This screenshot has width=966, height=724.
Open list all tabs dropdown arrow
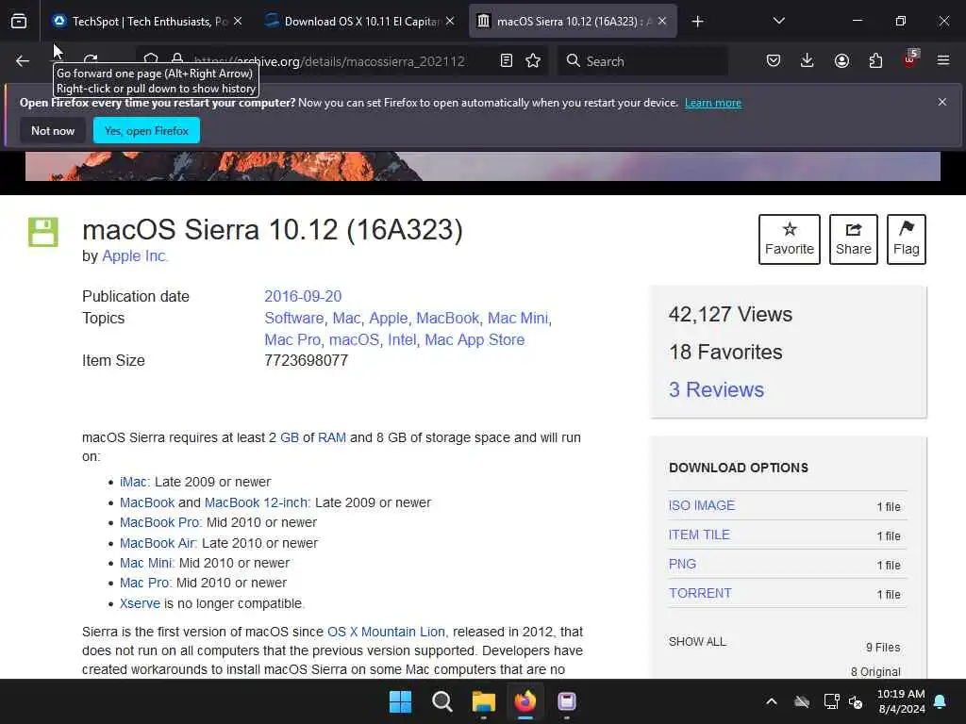[x=778, y=22]
